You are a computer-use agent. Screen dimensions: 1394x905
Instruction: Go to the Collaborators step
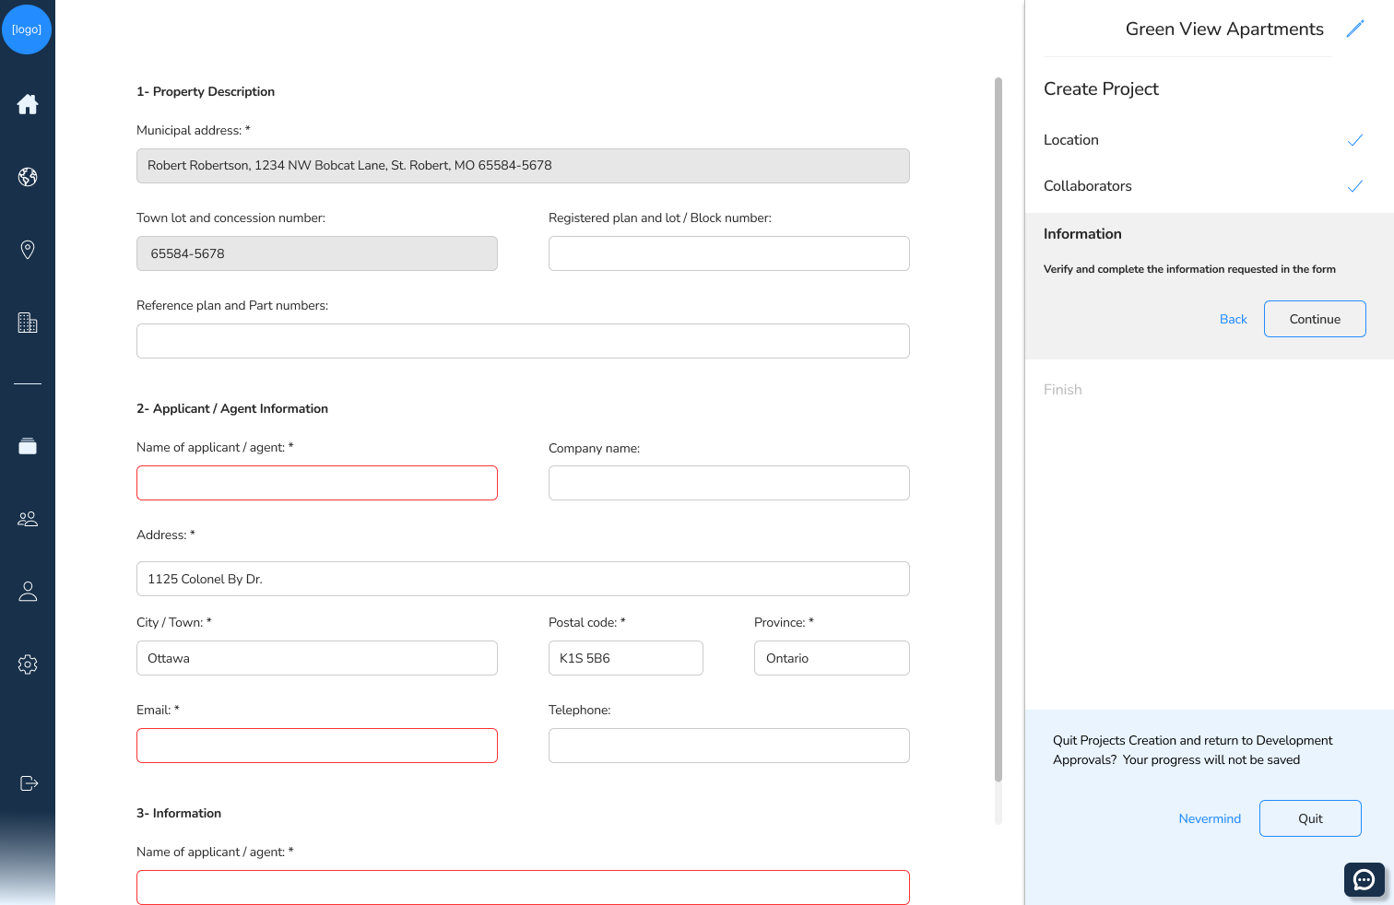click(x=1088, y=186)
